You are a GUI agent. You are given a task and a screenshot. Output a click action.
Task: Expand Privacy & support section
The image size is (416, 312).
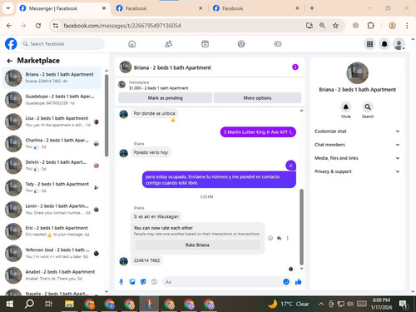[357, 171]
